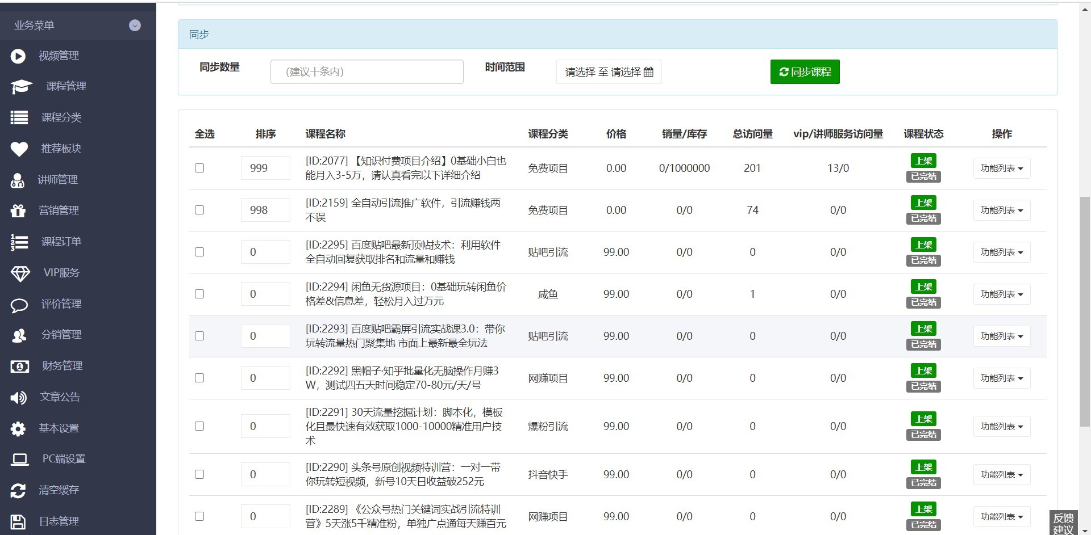This screenshot has width=1091, height=535.
Task: Click the refresh icon for 清空缓存
Action: [18, 490]
